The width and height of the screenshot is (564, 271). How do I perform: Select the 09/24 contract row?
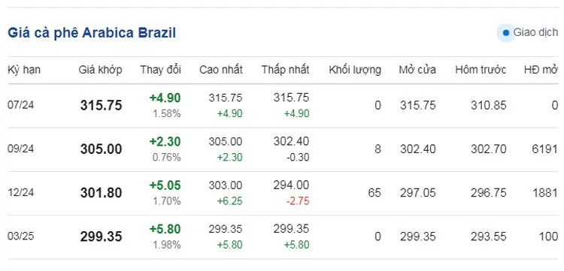coord(283,149)
